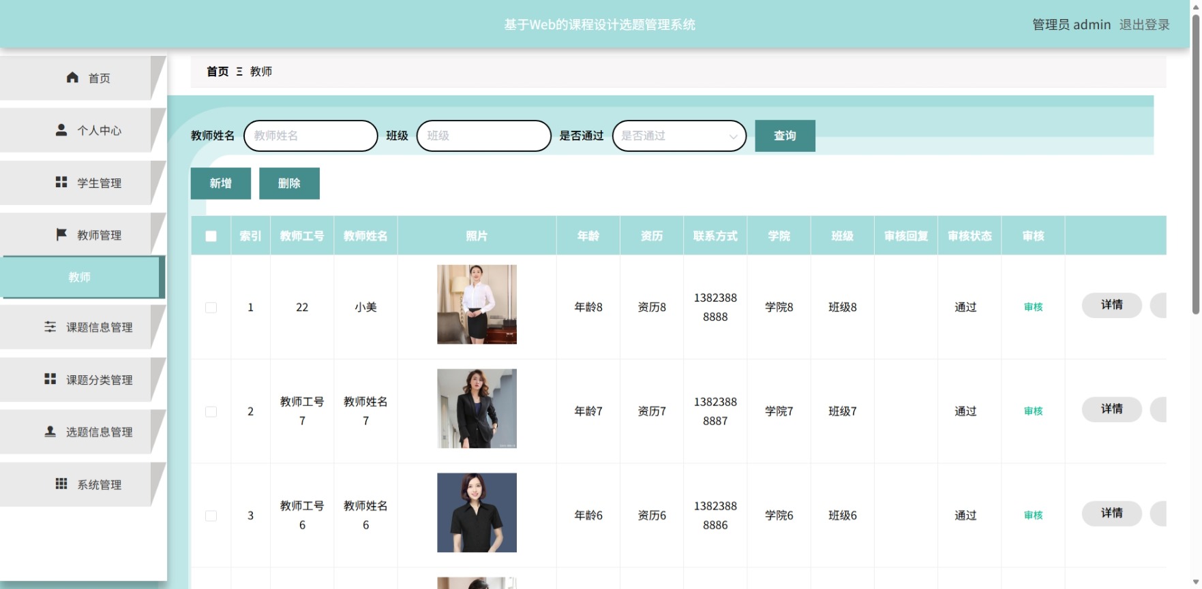Open 详情 for teacher 小美
The height and width of the screenshot is (589, 1202).
pyautogui.click(x=1111, y=304)
